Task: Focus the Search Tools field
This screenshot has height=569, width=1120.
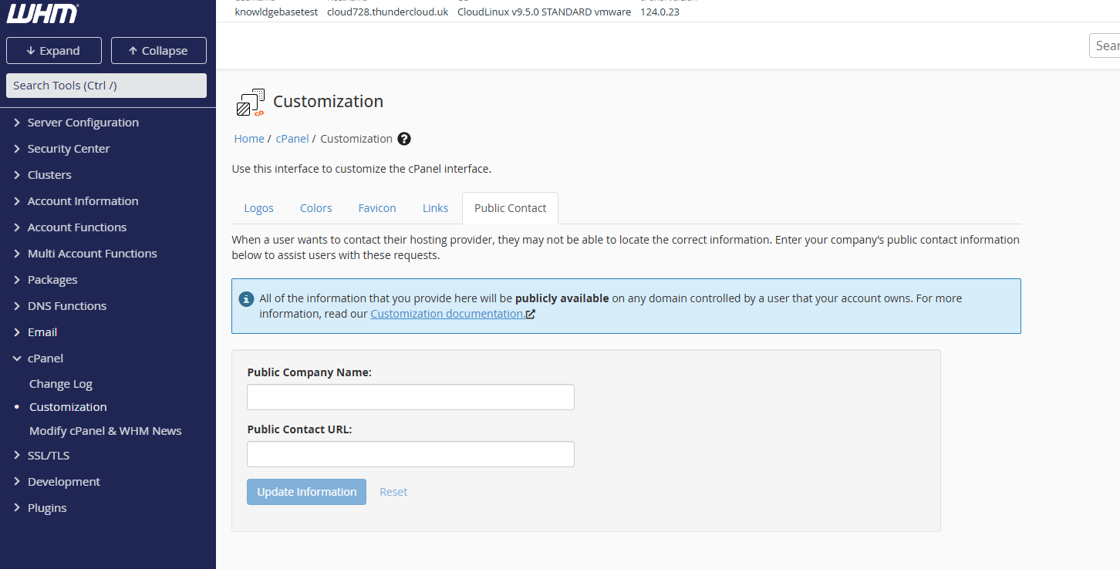Action: 106,86
